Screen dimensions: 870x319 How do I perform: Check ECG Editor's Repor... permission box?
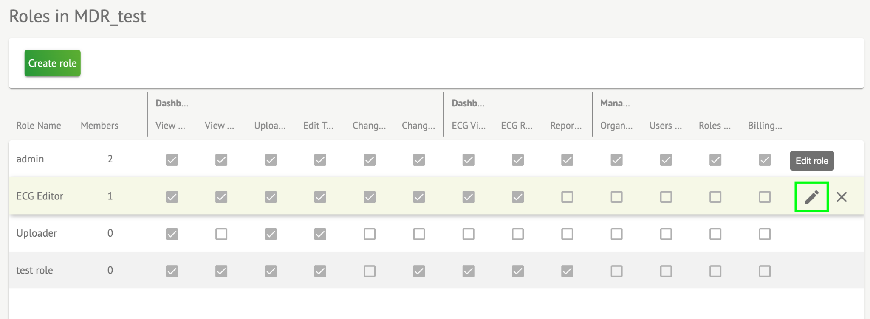567,197
